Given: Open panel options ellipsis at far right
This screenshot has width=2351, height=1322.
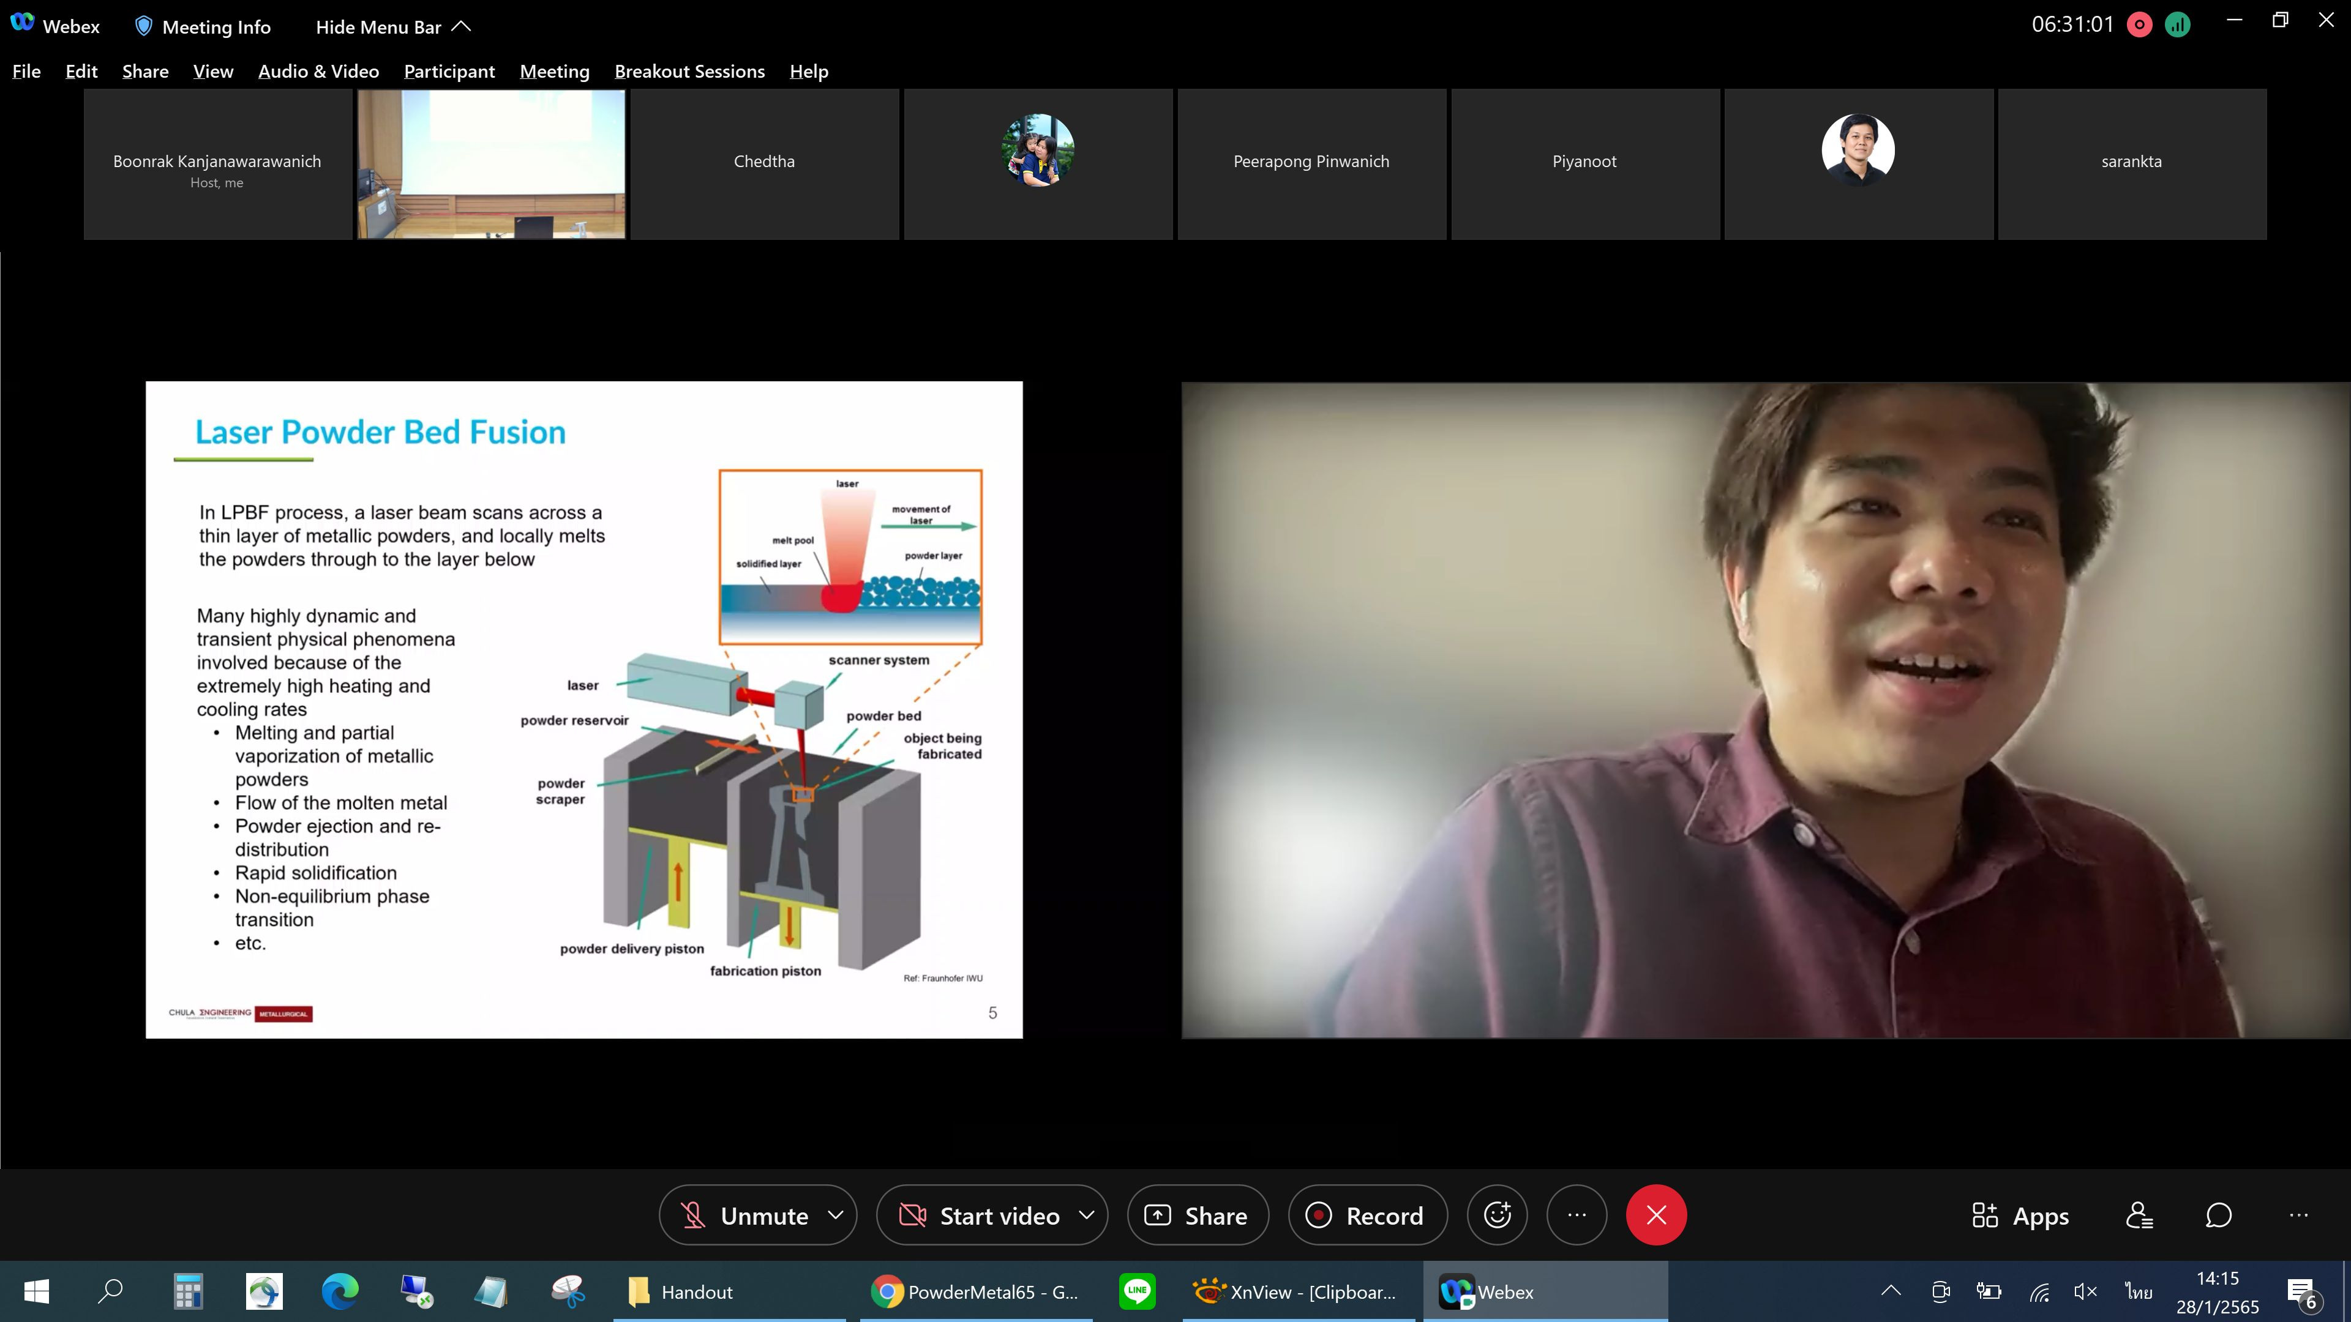Looking at the screenshot, I should pos(2299,1216).
